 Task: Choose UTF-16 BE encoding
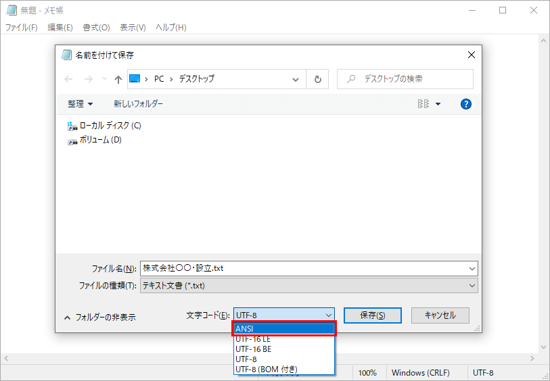(x=284, y=349)
